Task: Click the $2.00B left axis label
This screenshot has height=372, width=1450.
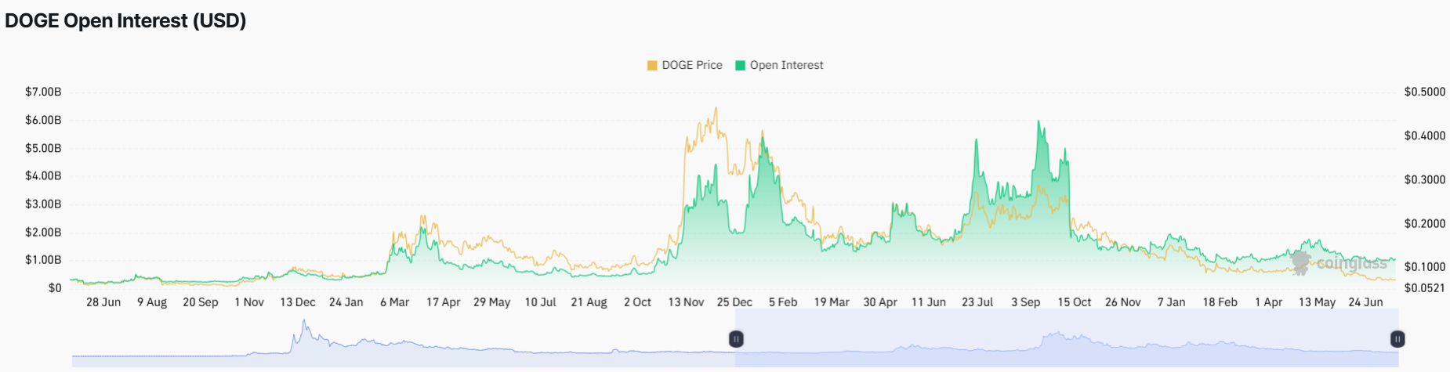Action: click(x=43, y=232)
